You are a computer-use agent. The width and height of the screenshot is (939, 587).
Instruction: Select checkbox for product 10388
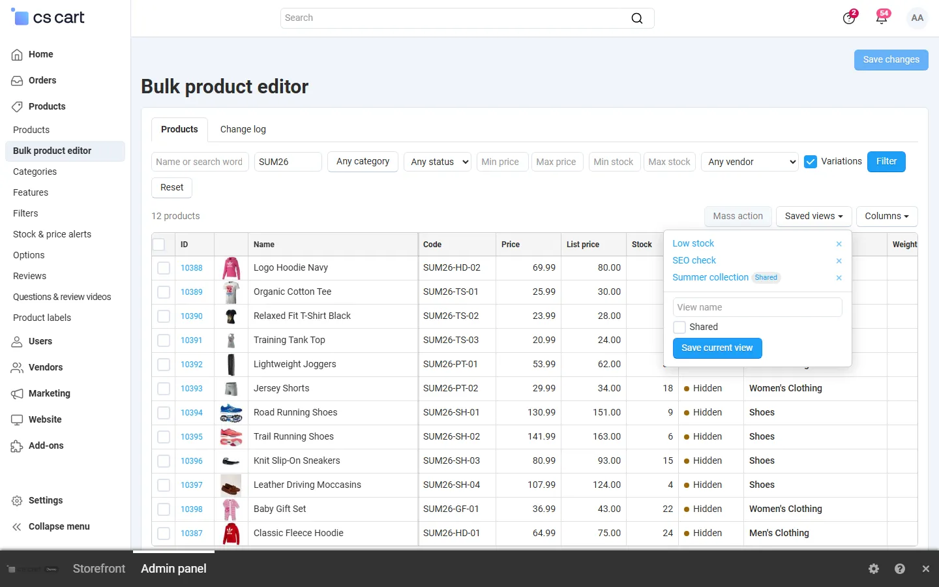(x=164, y=268)
